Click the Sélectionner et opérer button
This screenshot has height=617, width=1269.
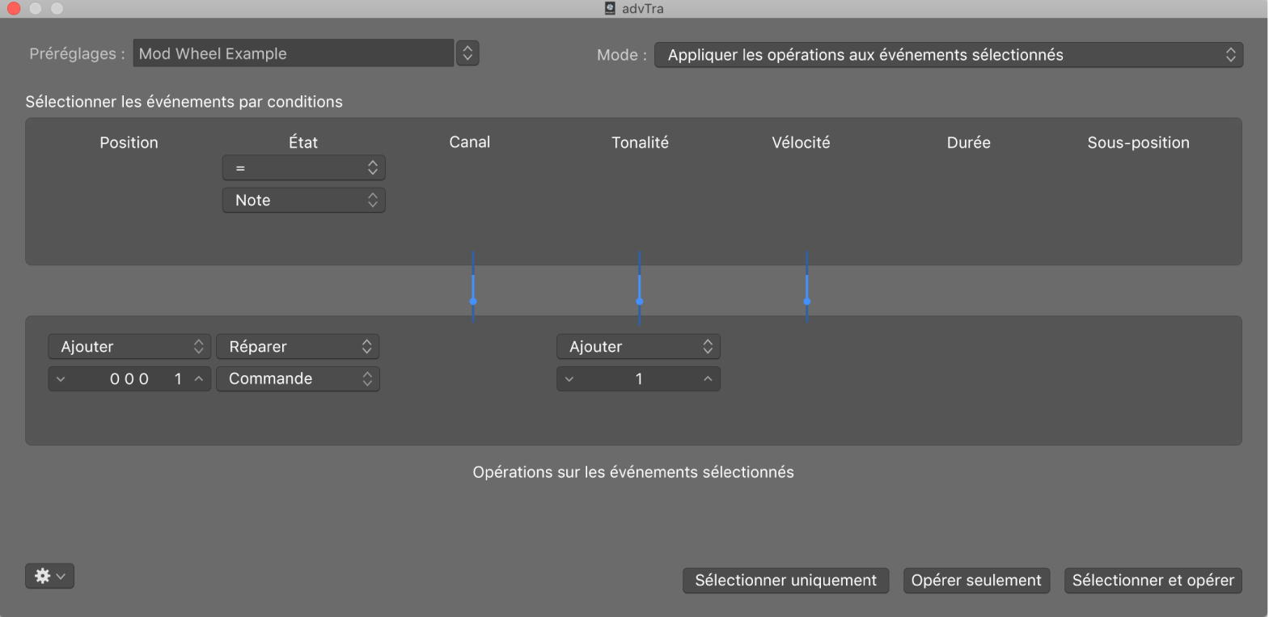[1153, 581]
